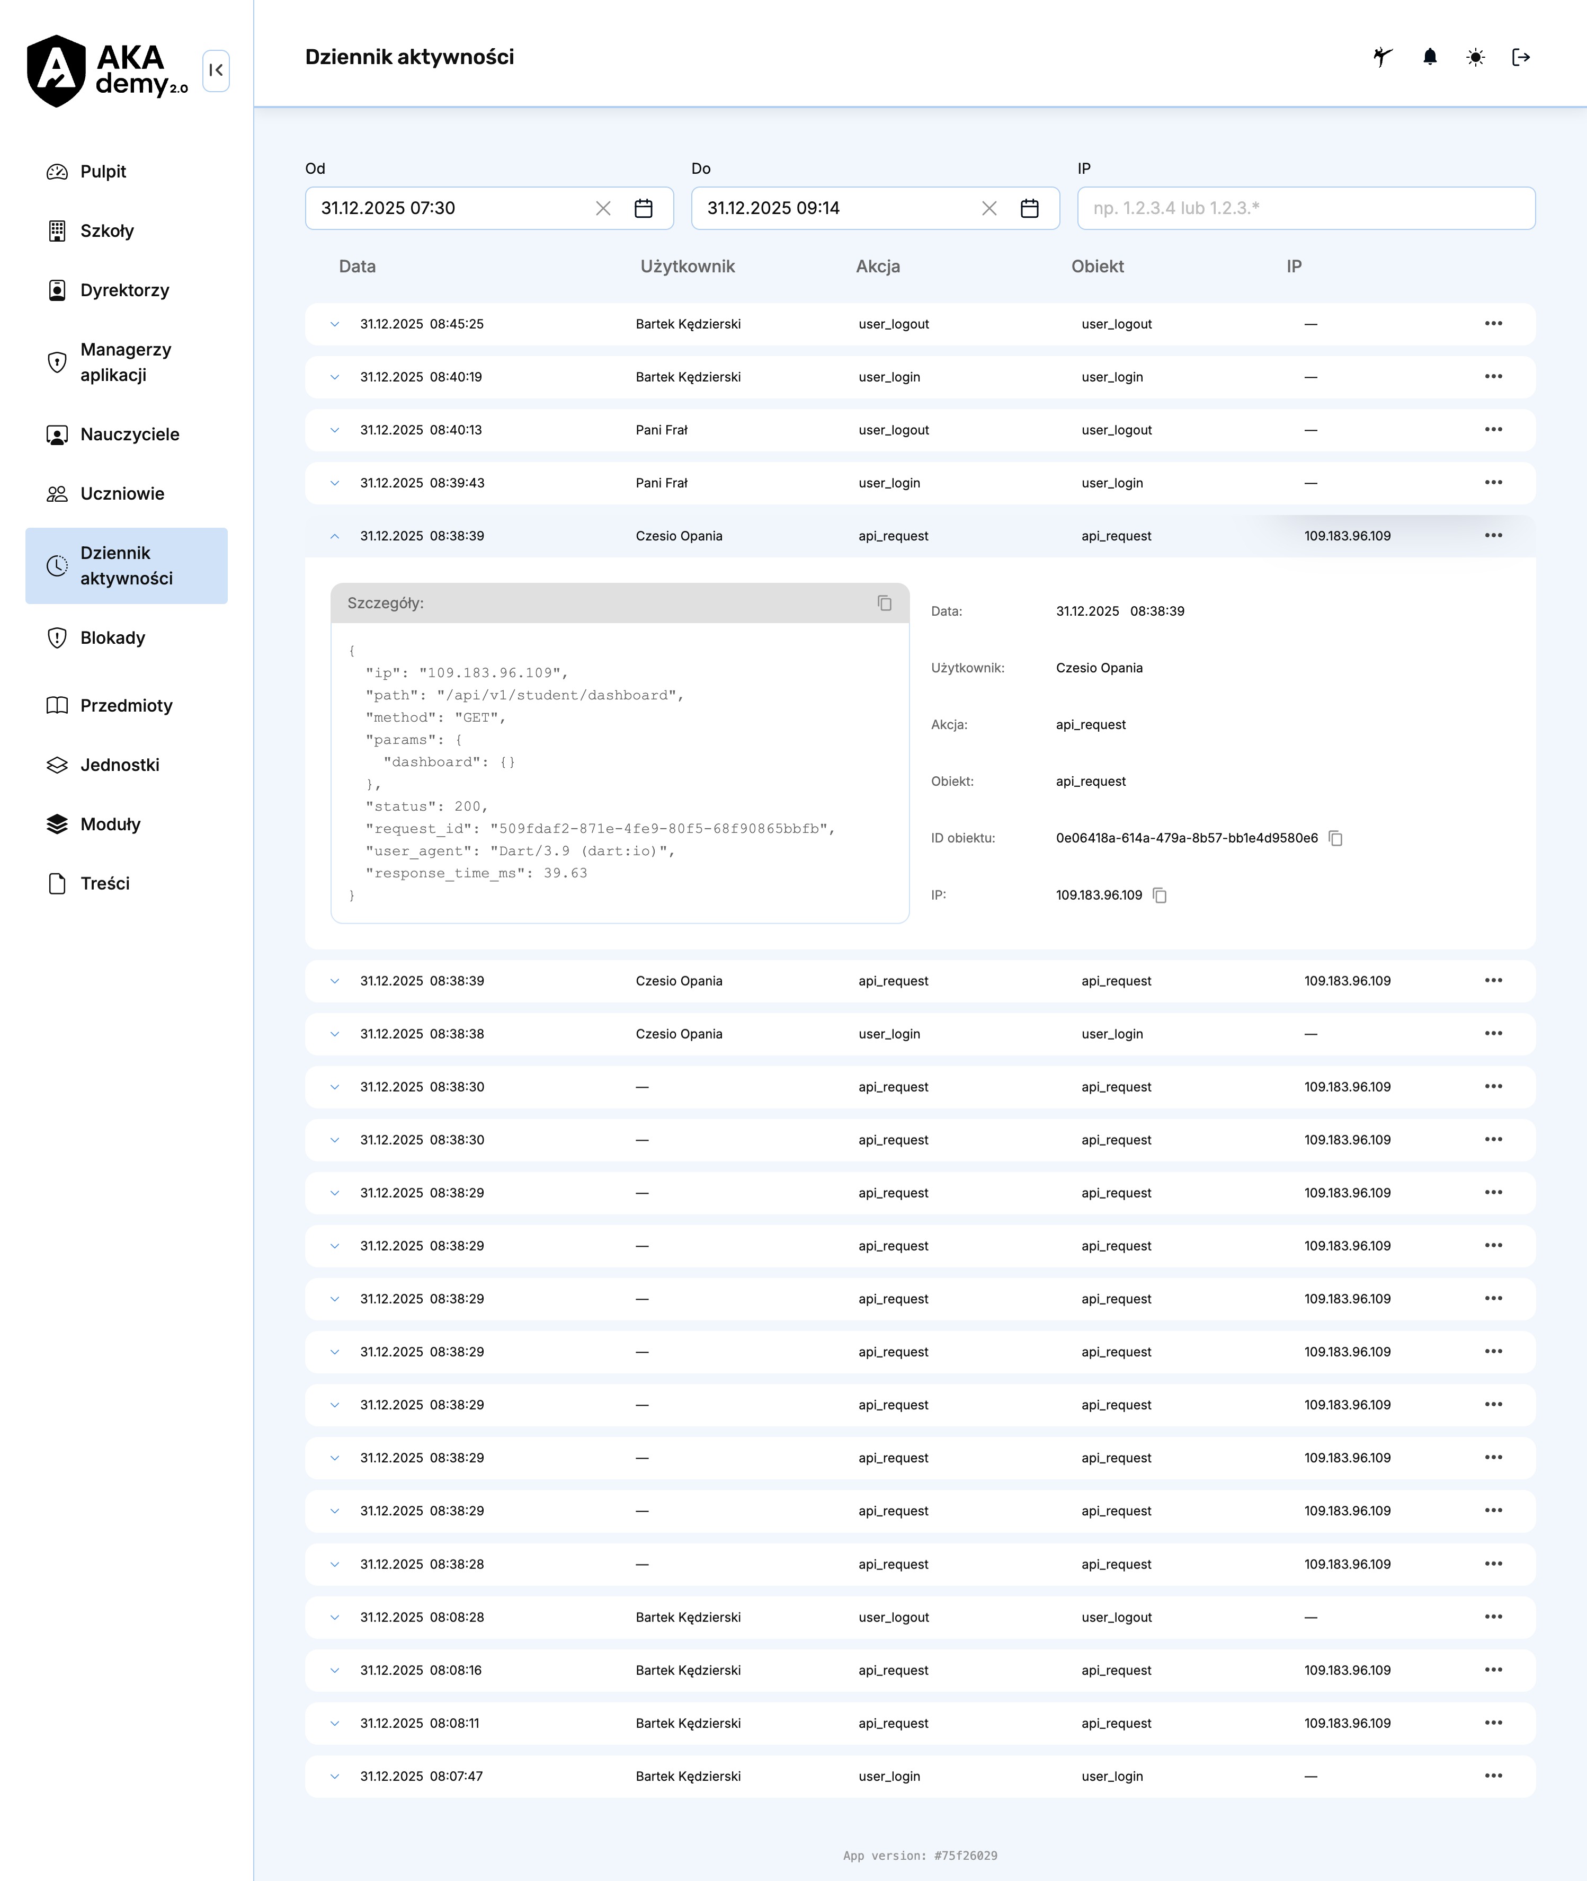Open the Blokady menu item
The image size is (1587, 1881).
click(112, 638)
